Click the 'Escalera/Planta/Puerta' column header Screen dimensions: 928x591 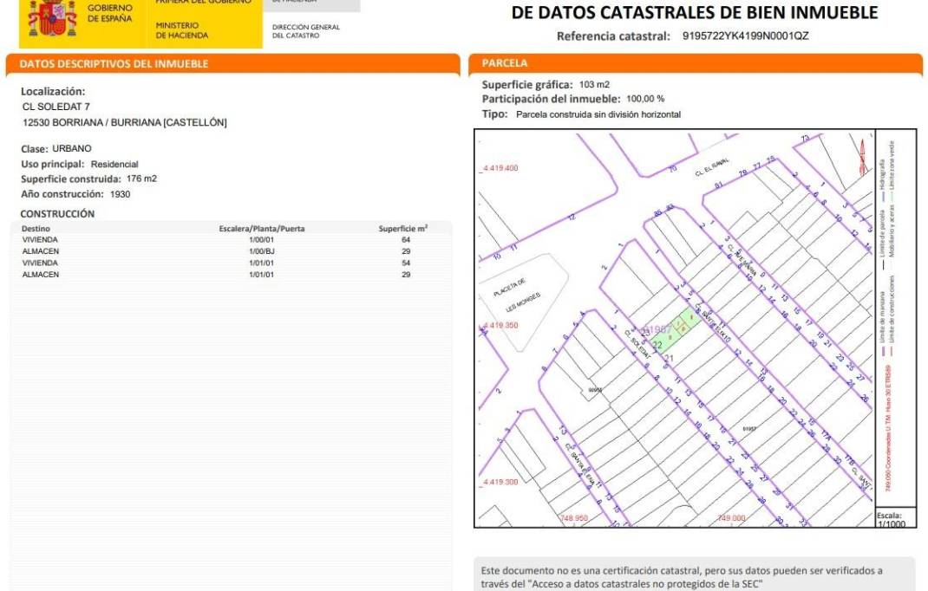click(x=262, y=229)
